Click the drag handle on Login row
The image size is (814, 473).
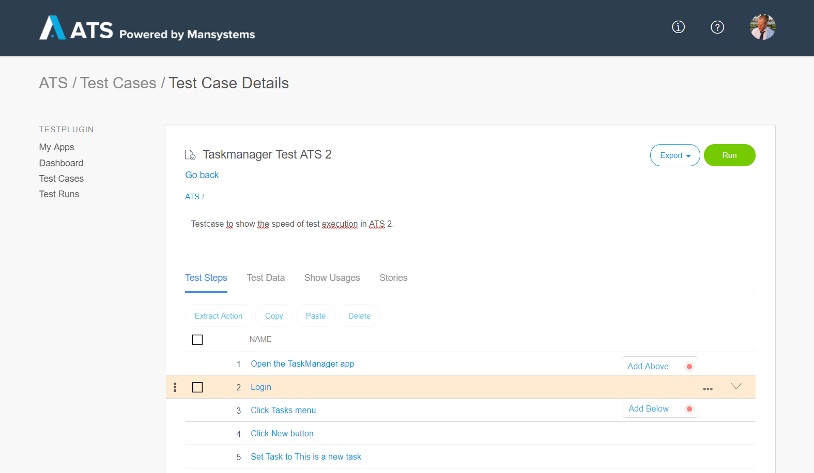click(x=175, y=387)
